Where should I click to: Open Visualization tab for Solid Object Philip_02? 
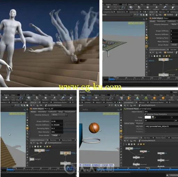click(x=70, y=112)
